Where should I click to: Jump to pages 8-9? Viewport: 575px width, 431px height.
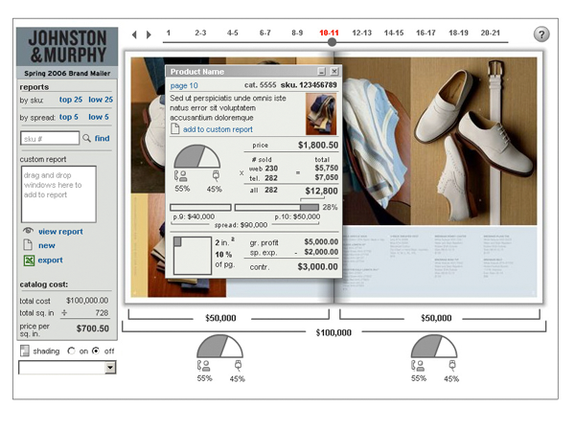pos(297,33)
